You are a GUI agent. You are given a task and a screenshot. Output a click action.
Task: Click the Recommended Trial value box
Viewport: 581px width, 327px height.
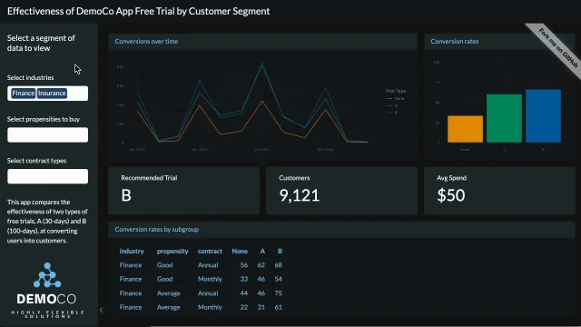point(183,191)
